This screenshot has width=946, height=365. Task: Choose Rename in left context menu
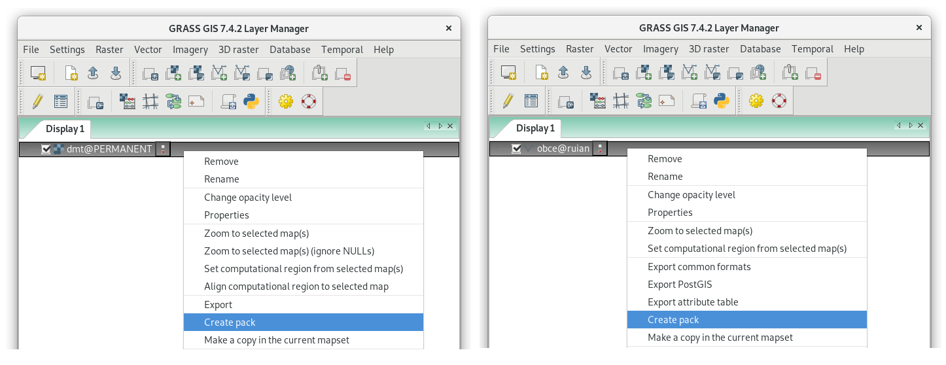click(304, 179)
